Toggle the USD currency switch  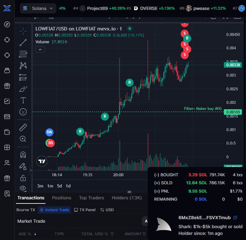coord(107,210)
